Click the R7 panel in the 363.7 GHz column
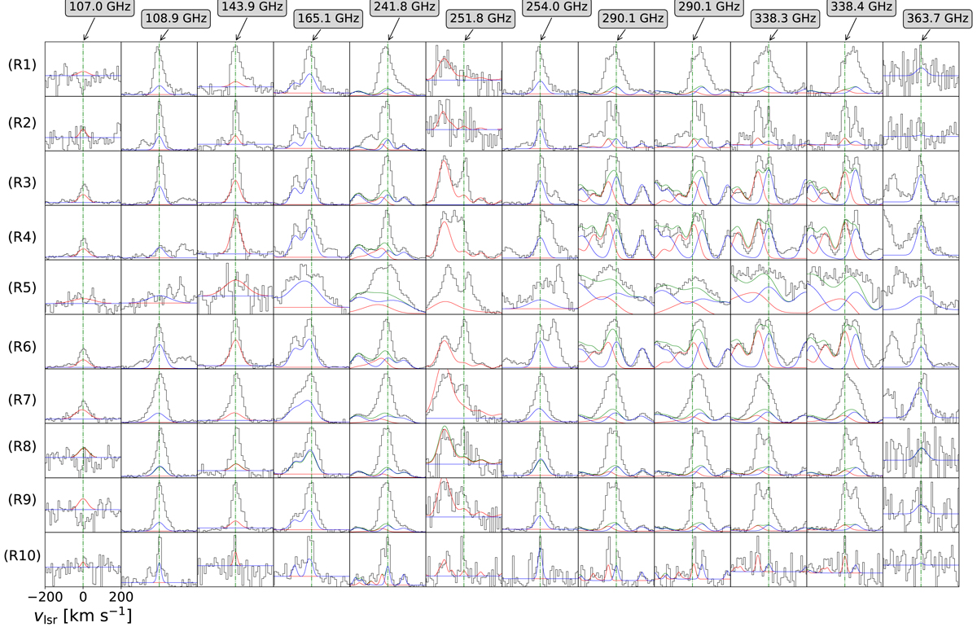 921,396
